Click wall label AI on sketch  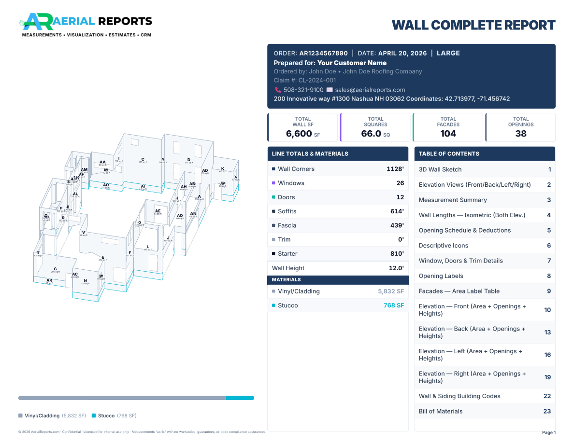[x=143, y=186]
